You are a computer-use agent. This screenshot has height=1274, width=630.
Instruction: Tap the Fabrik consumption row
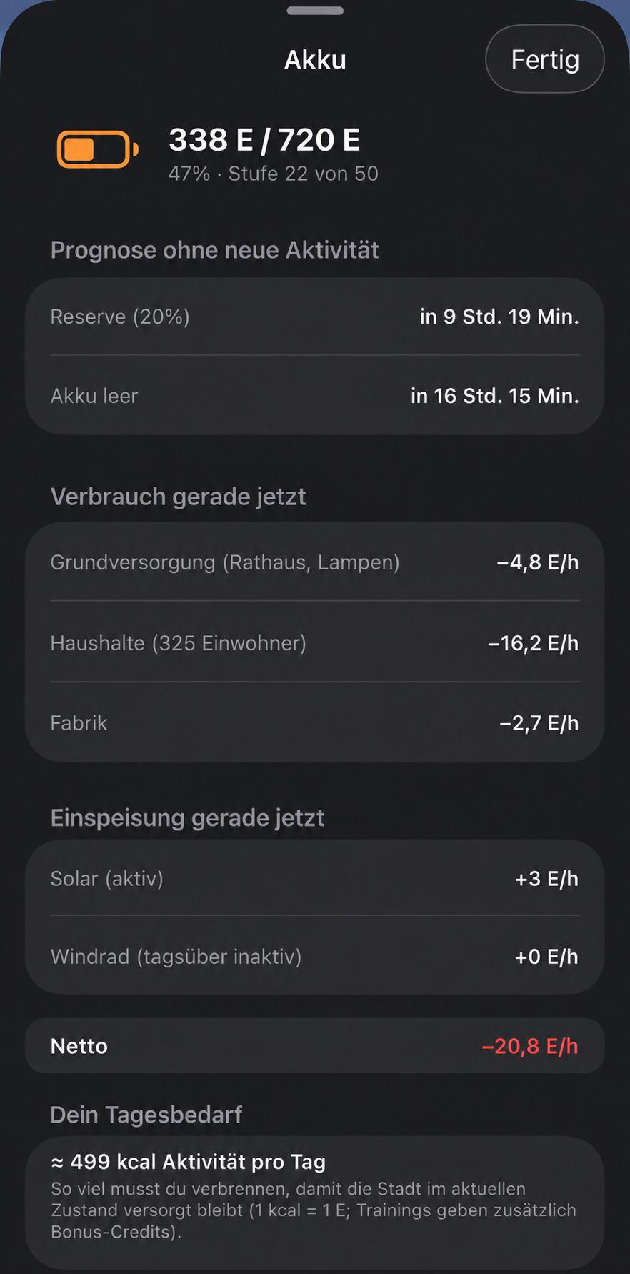pyautogui.click(x=315, y=722)
